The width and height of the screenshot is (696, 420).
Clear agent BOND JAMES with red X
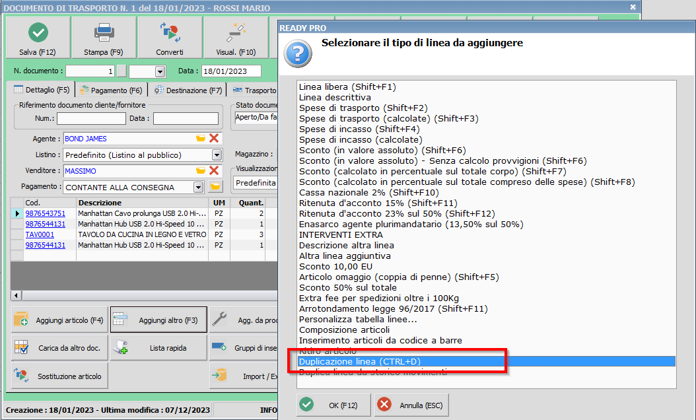pos(214,139)
